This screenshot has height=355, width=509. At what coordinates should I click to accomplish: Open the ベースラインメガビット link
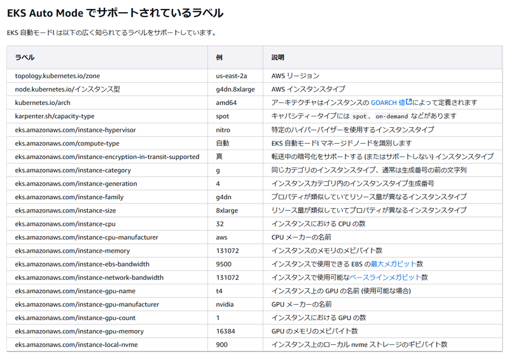coord(385,277)
